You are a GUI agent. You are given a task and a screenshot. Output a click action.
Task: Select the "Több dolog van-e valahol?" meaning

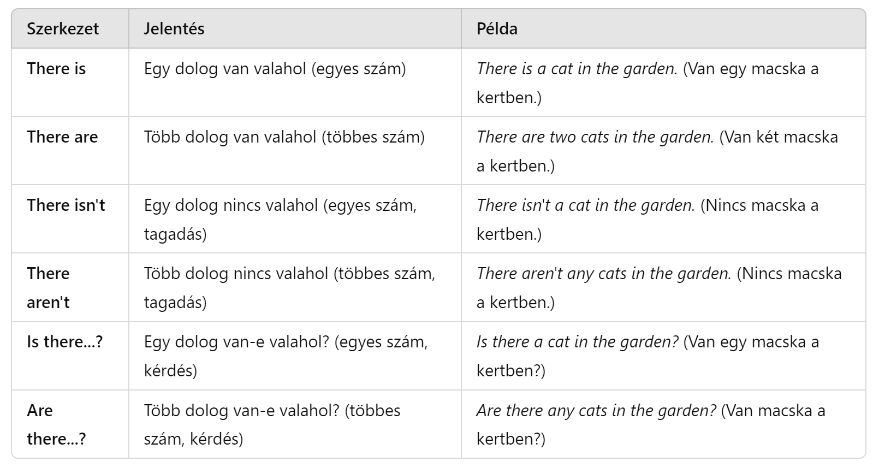point(272,424)
